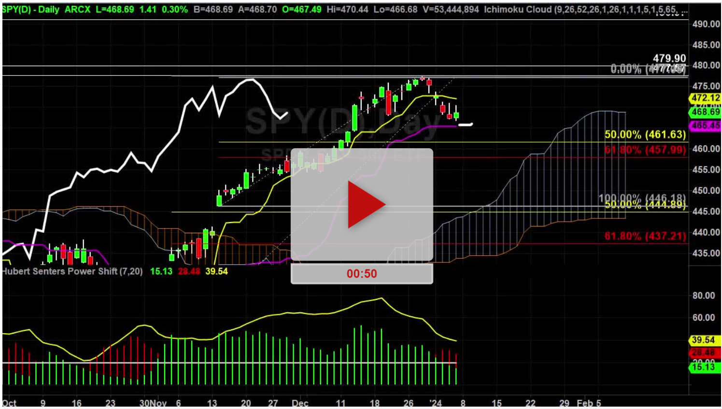
Task: Click the Oct date axis label
Action: [9, 403]
